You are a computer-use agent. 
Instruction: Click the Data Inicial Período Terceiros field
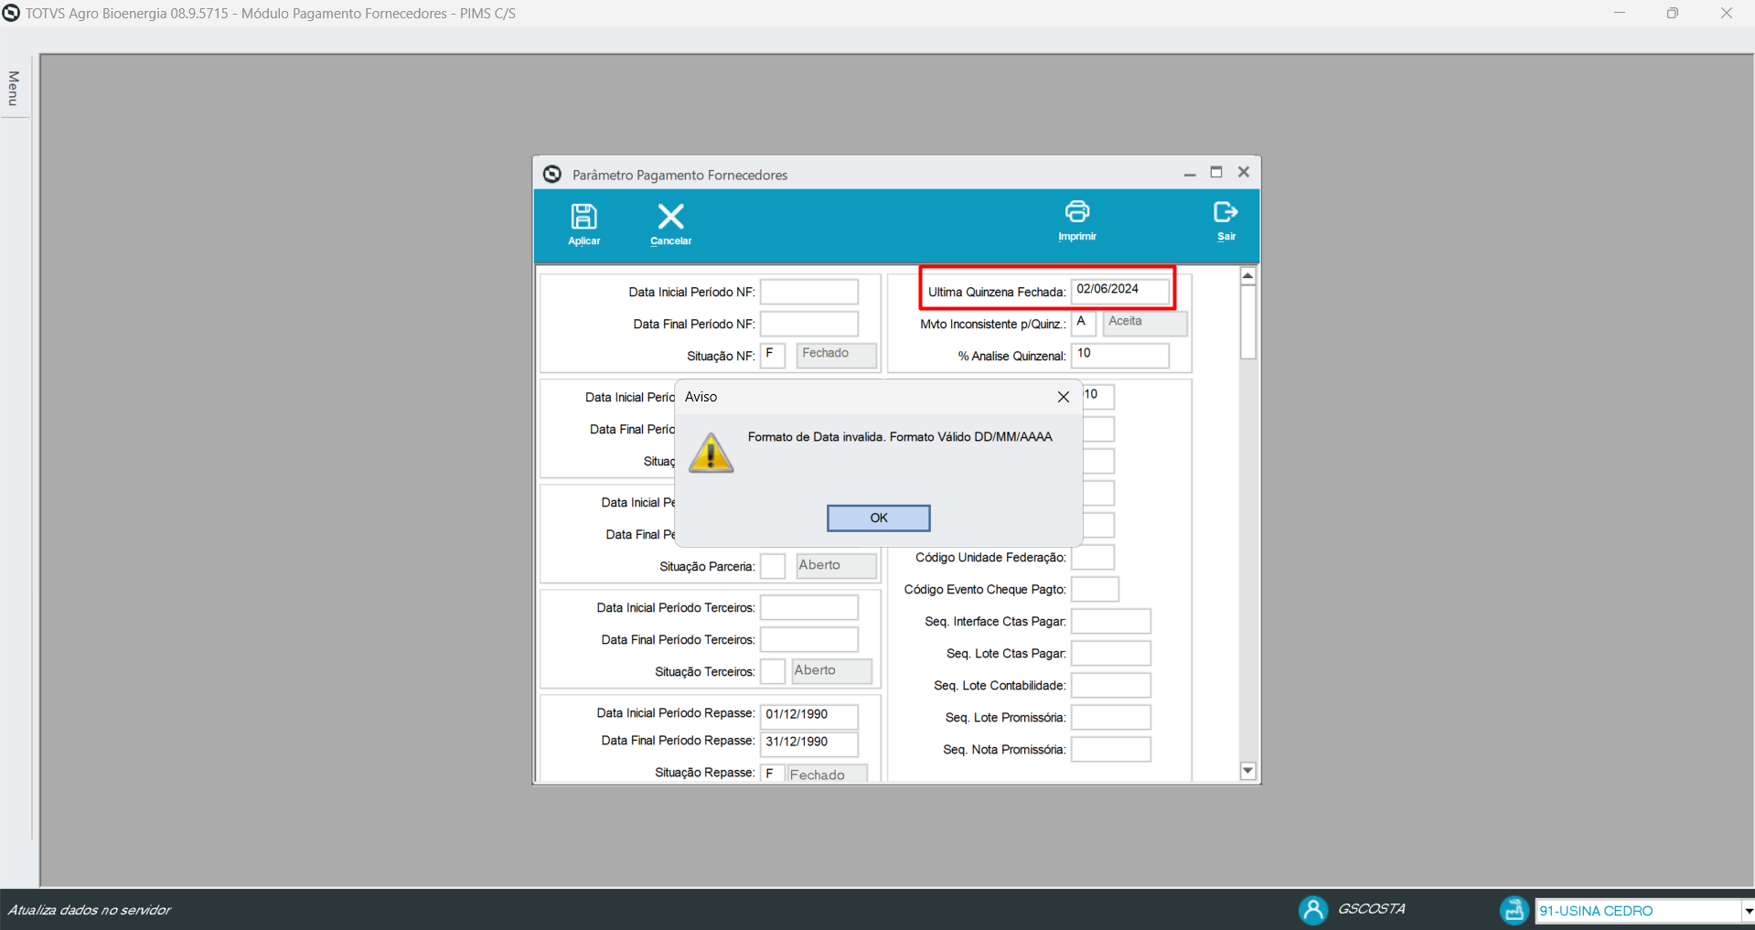(x=809, y=607)
